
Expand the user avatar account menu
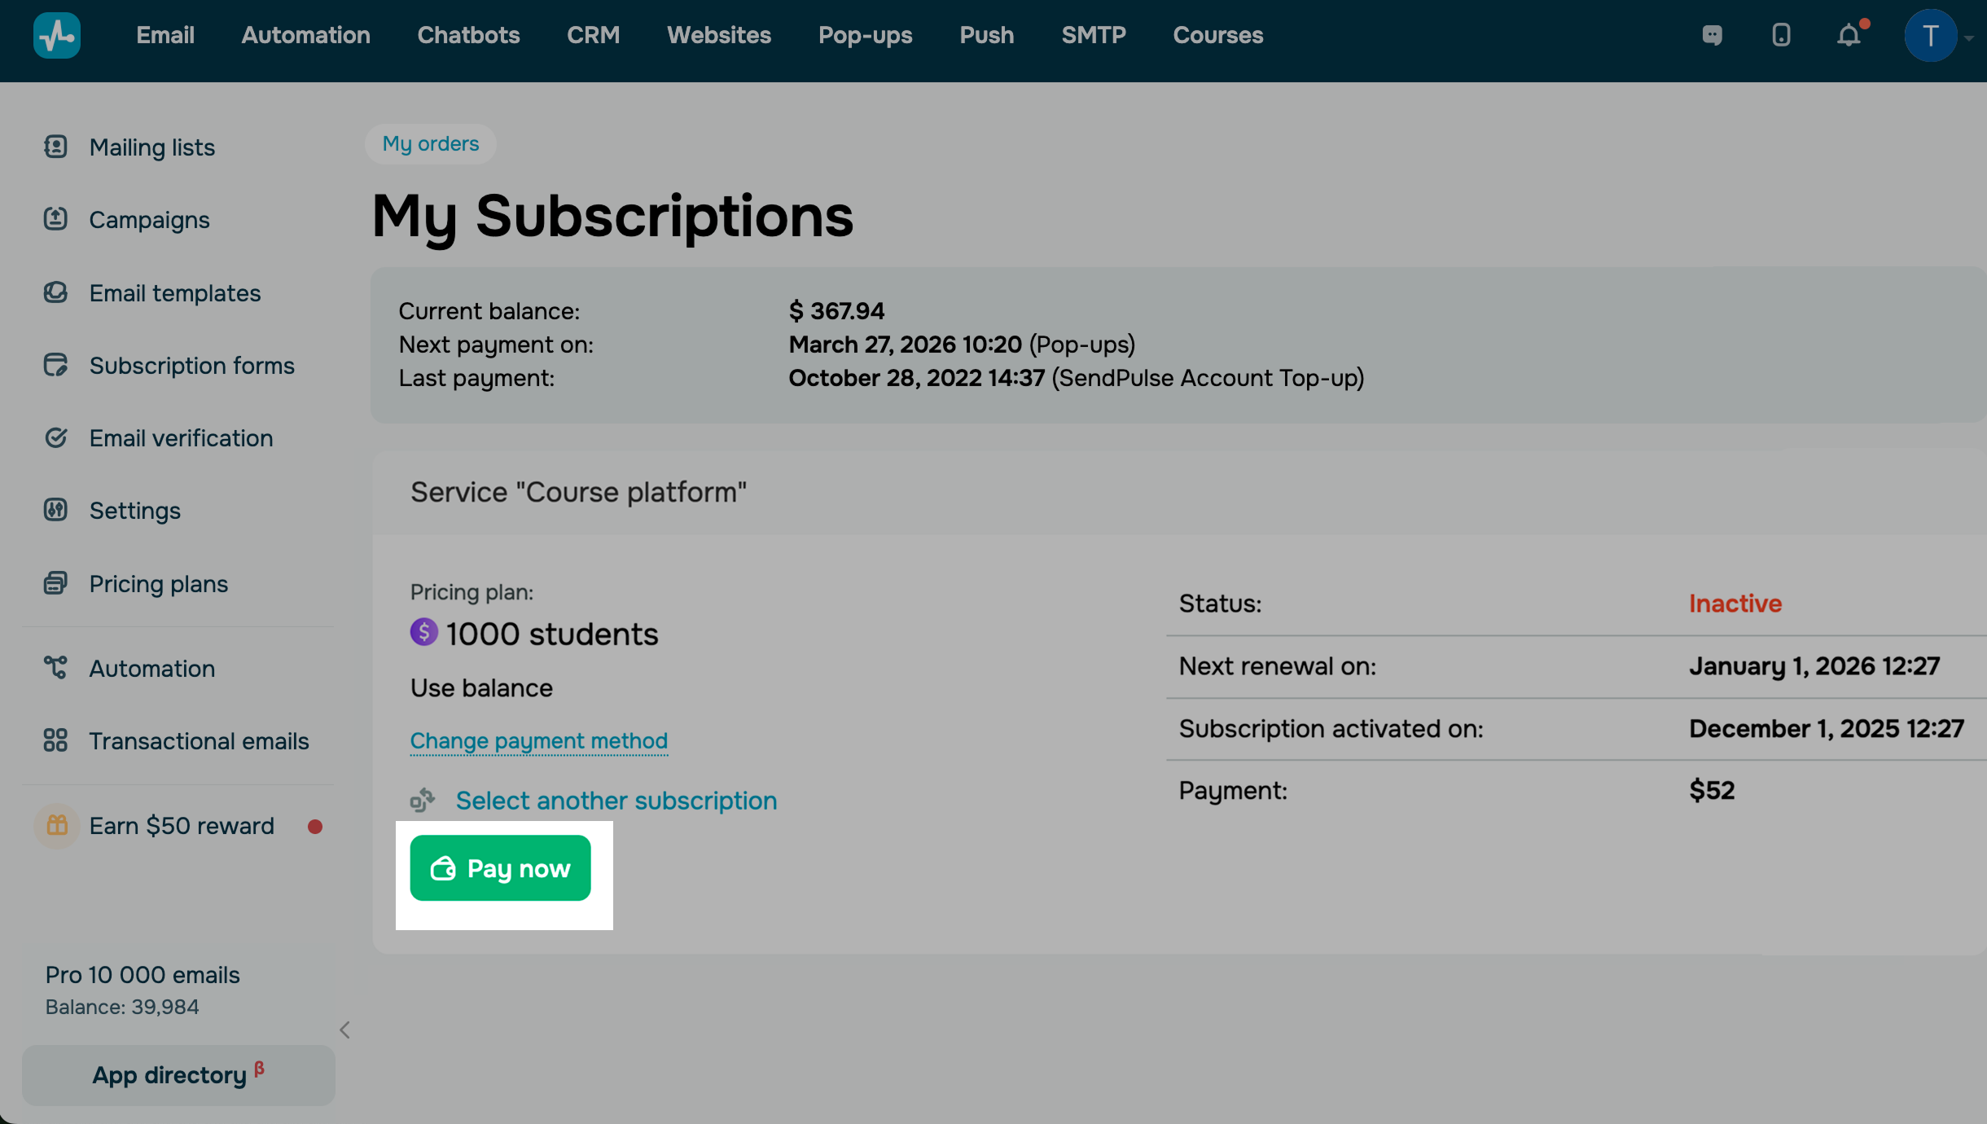pyautogui.click(x=1932, y=35)
